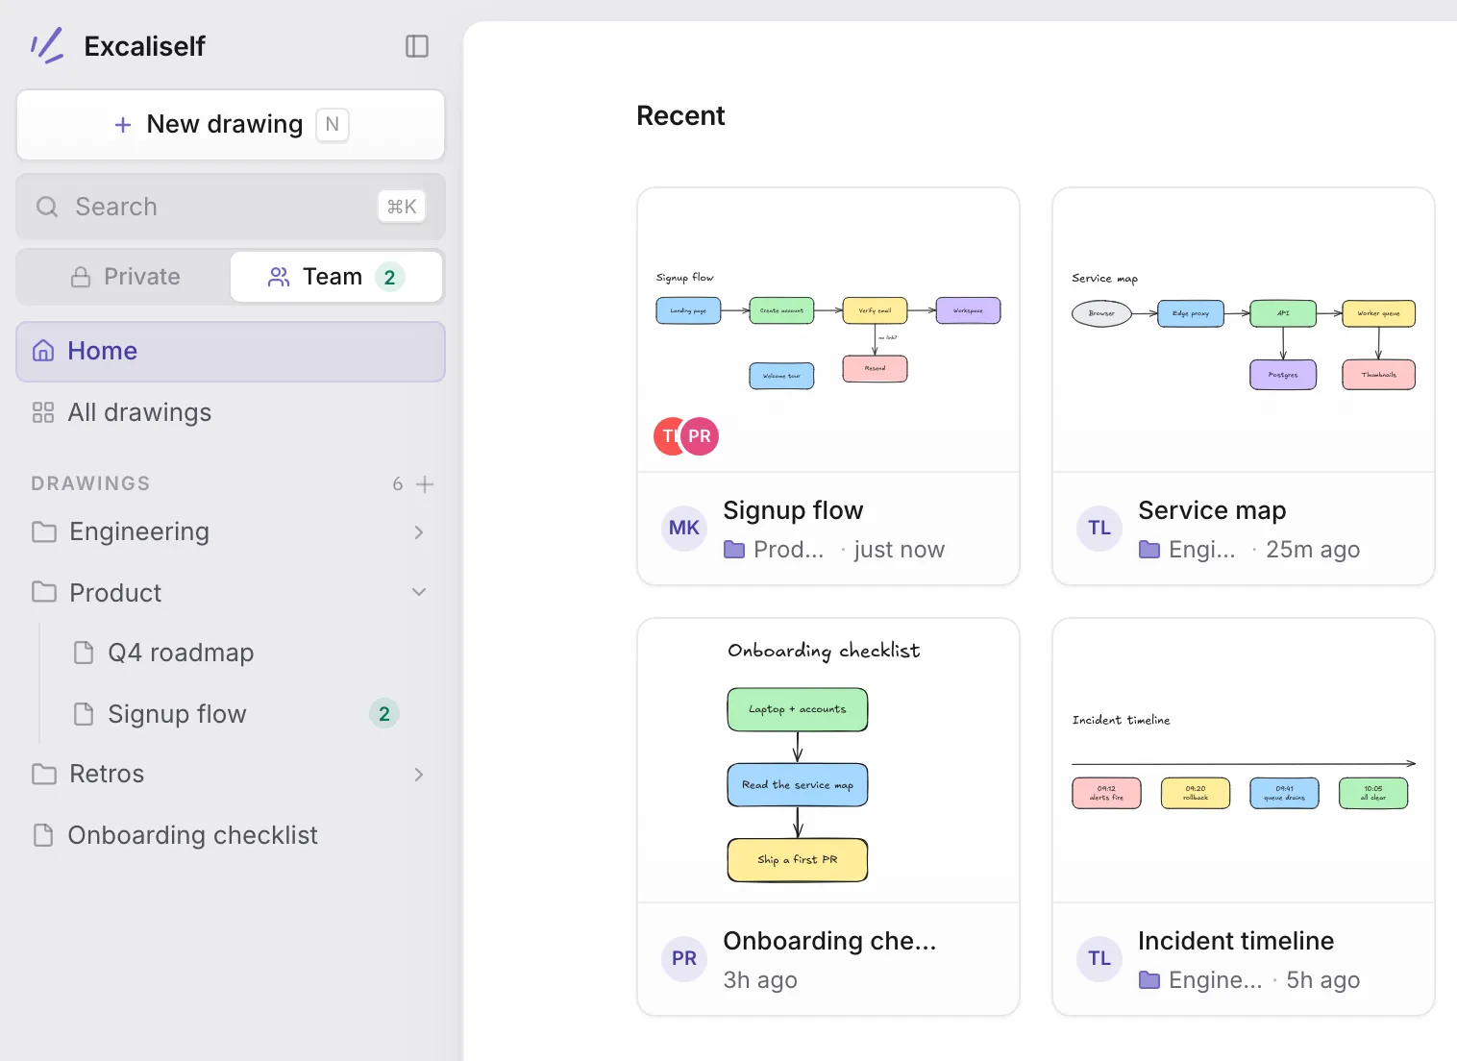
Task: Open the Incident timeline thumbnail
Action: coord(1244,760)
